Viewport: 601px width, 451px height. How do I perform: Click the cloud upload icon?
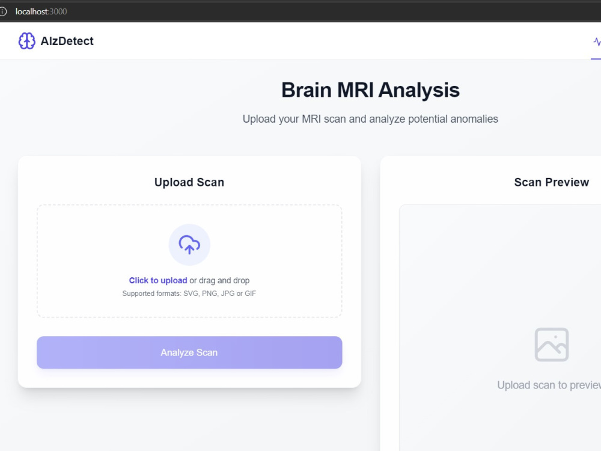coord(189,245)
